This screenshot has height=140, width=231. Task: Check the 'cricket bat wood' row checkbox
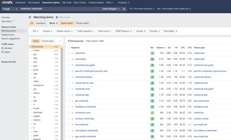tap(69, 113)
